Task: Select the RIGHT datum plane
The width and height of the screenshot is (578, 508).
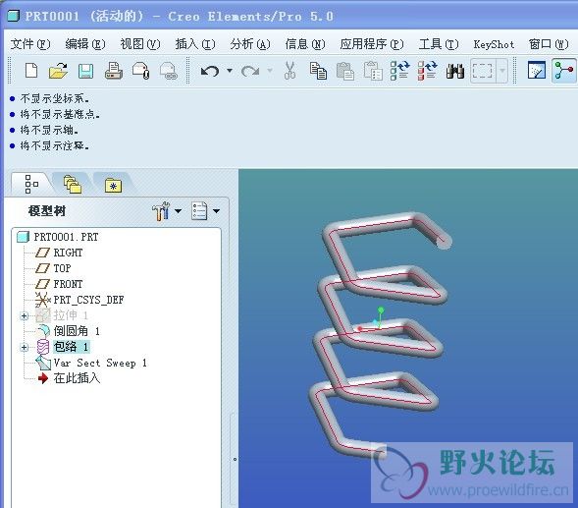Action: tap(68, 253)
